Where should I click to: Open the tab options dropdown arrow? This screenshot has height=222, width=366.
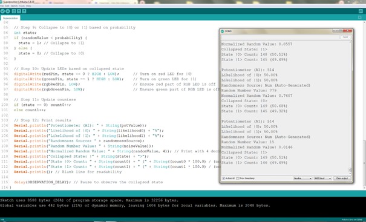(x=360, y=18)
